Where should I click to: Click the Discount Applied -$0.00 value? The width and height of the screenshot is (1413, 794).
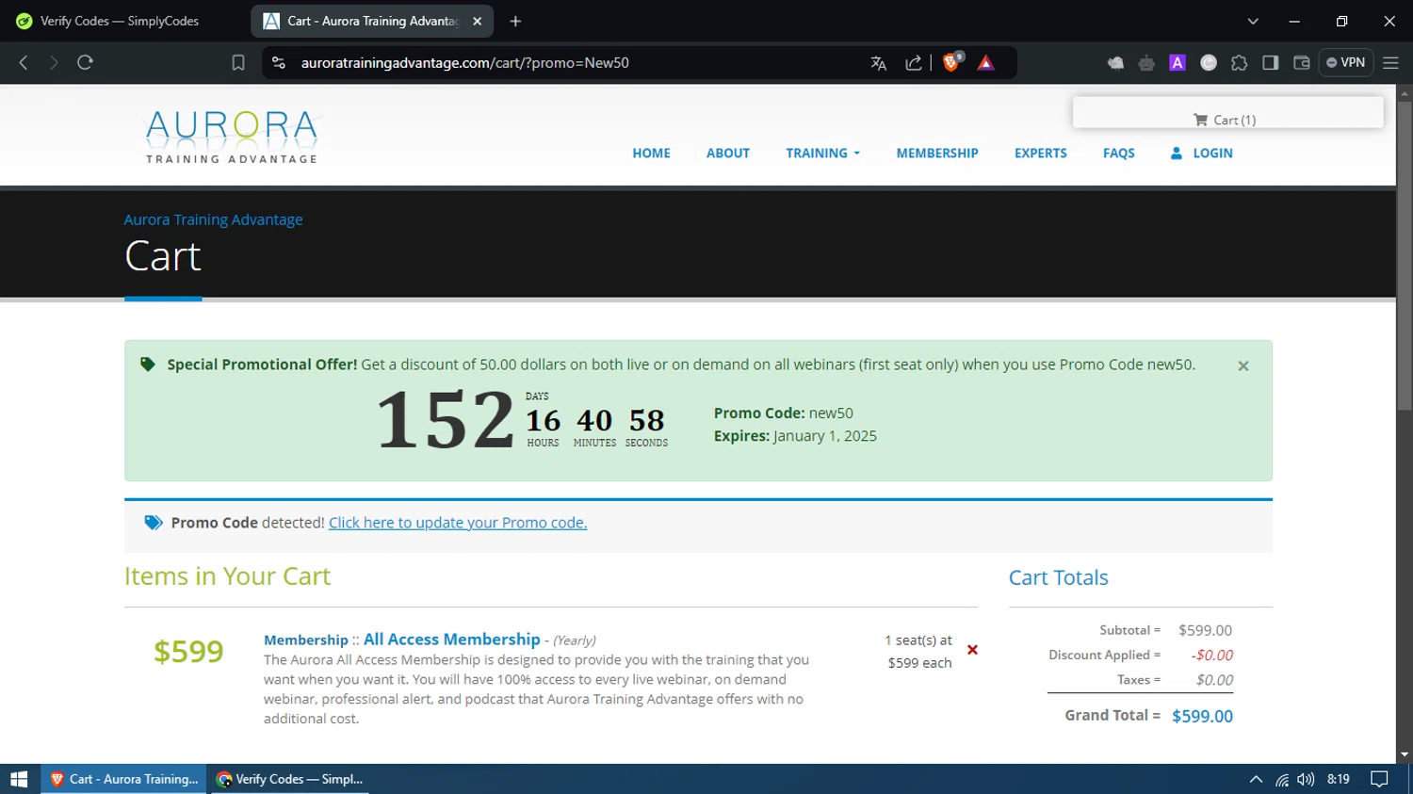coord(1211,656)
